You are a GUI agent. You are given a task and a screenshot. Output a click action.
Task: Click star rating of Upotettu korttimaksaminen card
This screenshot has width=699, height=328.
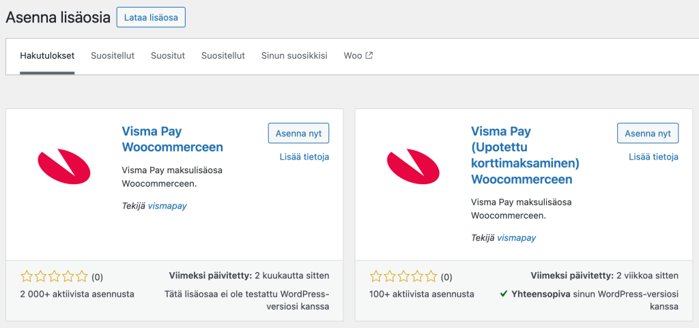[x=403, y=277]
